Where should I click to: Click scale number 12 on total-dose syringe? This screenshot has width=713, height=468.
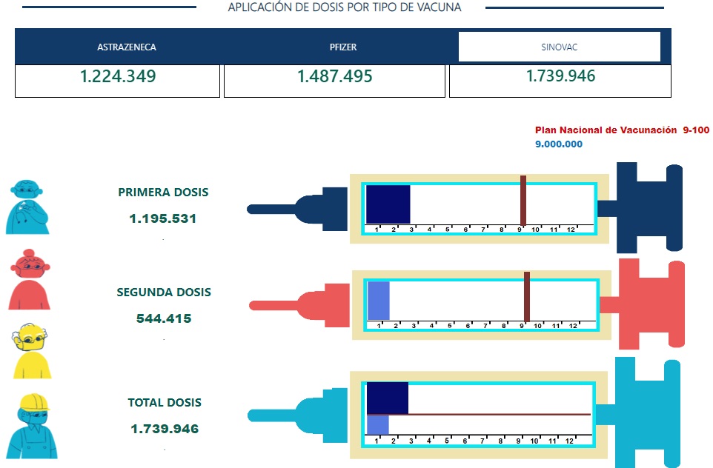tap(569, 441)
